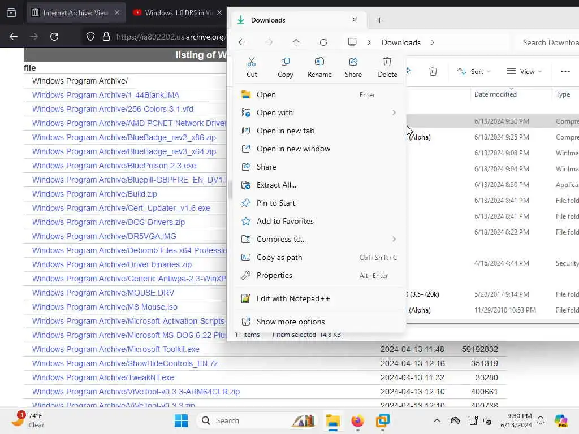Sort by Date modified column header

[x=495, y=94]
